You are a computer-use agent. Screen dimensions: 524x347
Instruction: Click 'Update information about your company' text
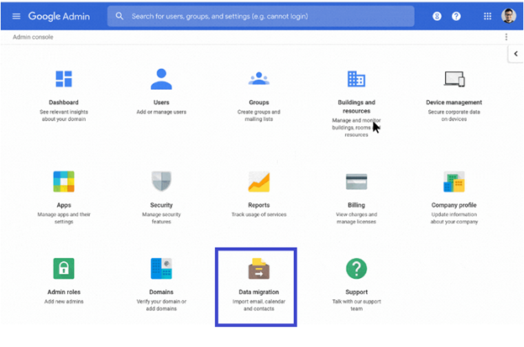453,218
